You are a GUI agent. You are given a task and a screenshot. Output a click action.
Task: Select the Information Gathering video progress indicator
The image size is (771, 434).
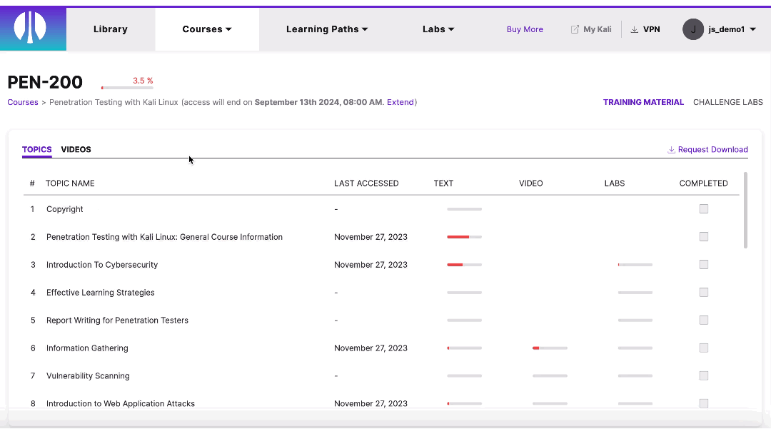[550, 348]
